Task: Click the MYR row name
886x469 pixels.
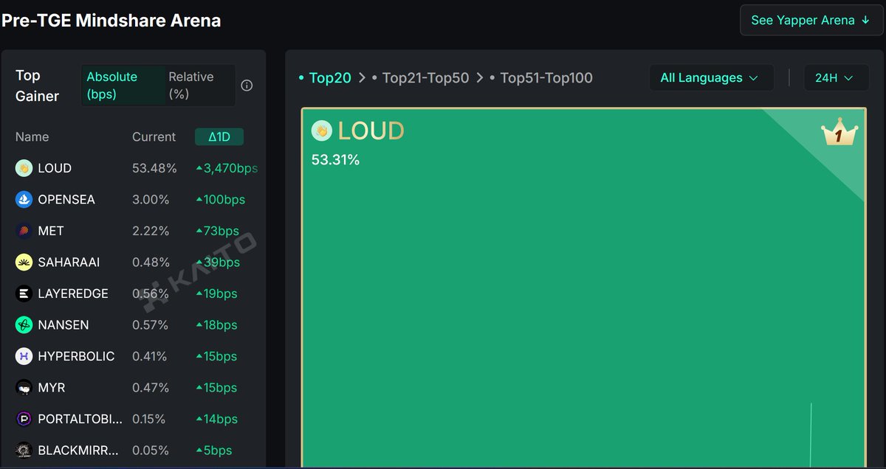Action: pos(51,387)
